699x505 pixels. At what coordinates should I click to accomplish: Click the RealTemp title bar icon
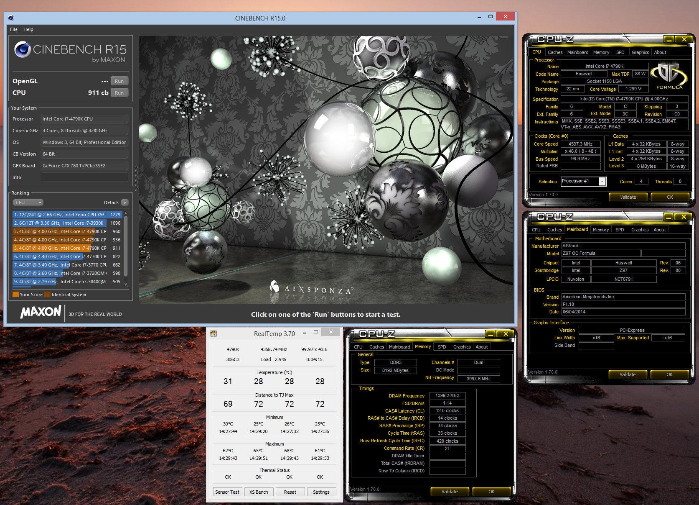click(x=214, y=333)
